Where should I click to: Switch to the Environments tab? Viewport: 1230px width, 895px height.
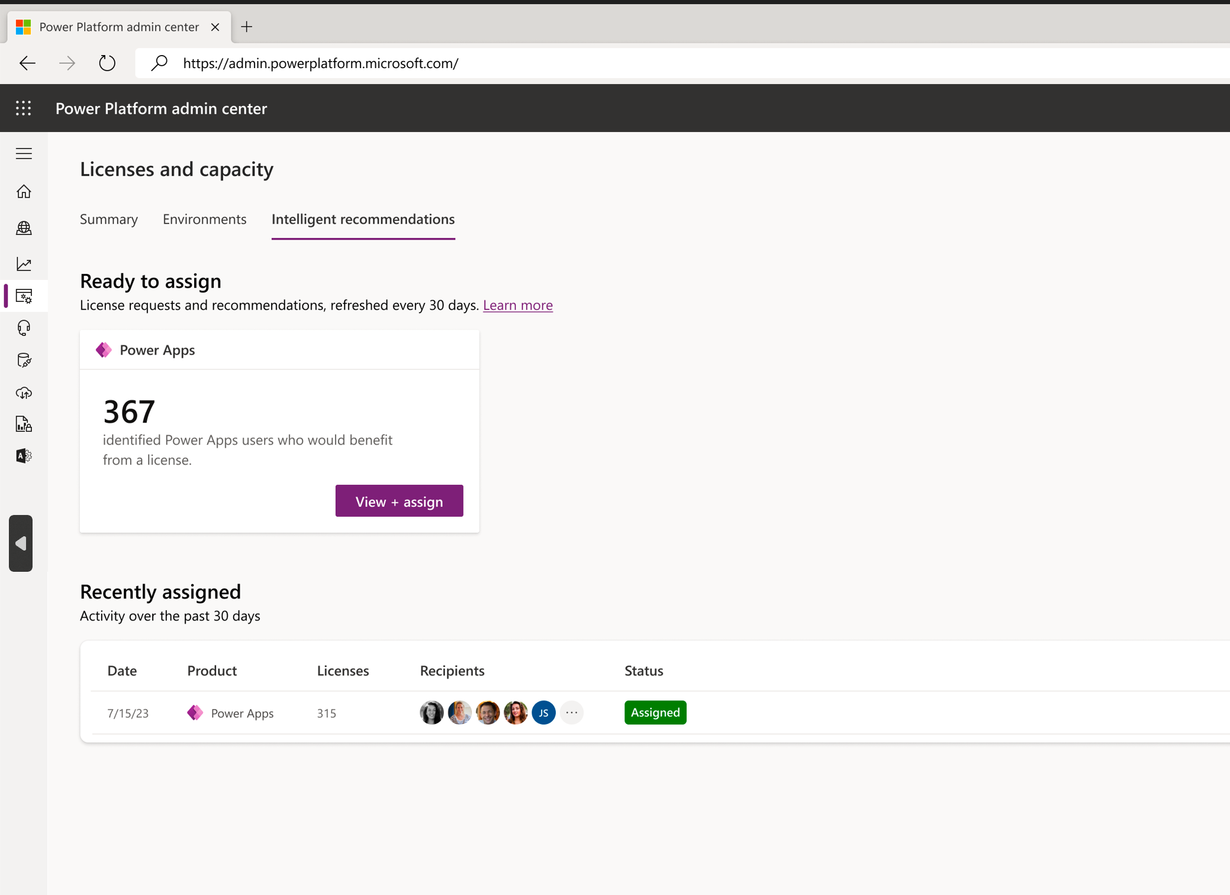pyautogui.click(x=204, y=219)
